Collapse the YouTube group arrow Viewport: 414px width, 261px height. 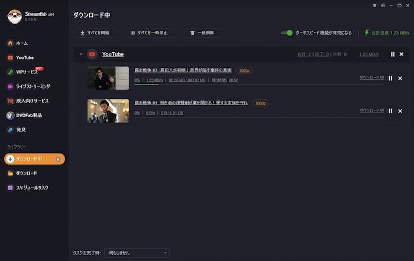tap(81, 54)
